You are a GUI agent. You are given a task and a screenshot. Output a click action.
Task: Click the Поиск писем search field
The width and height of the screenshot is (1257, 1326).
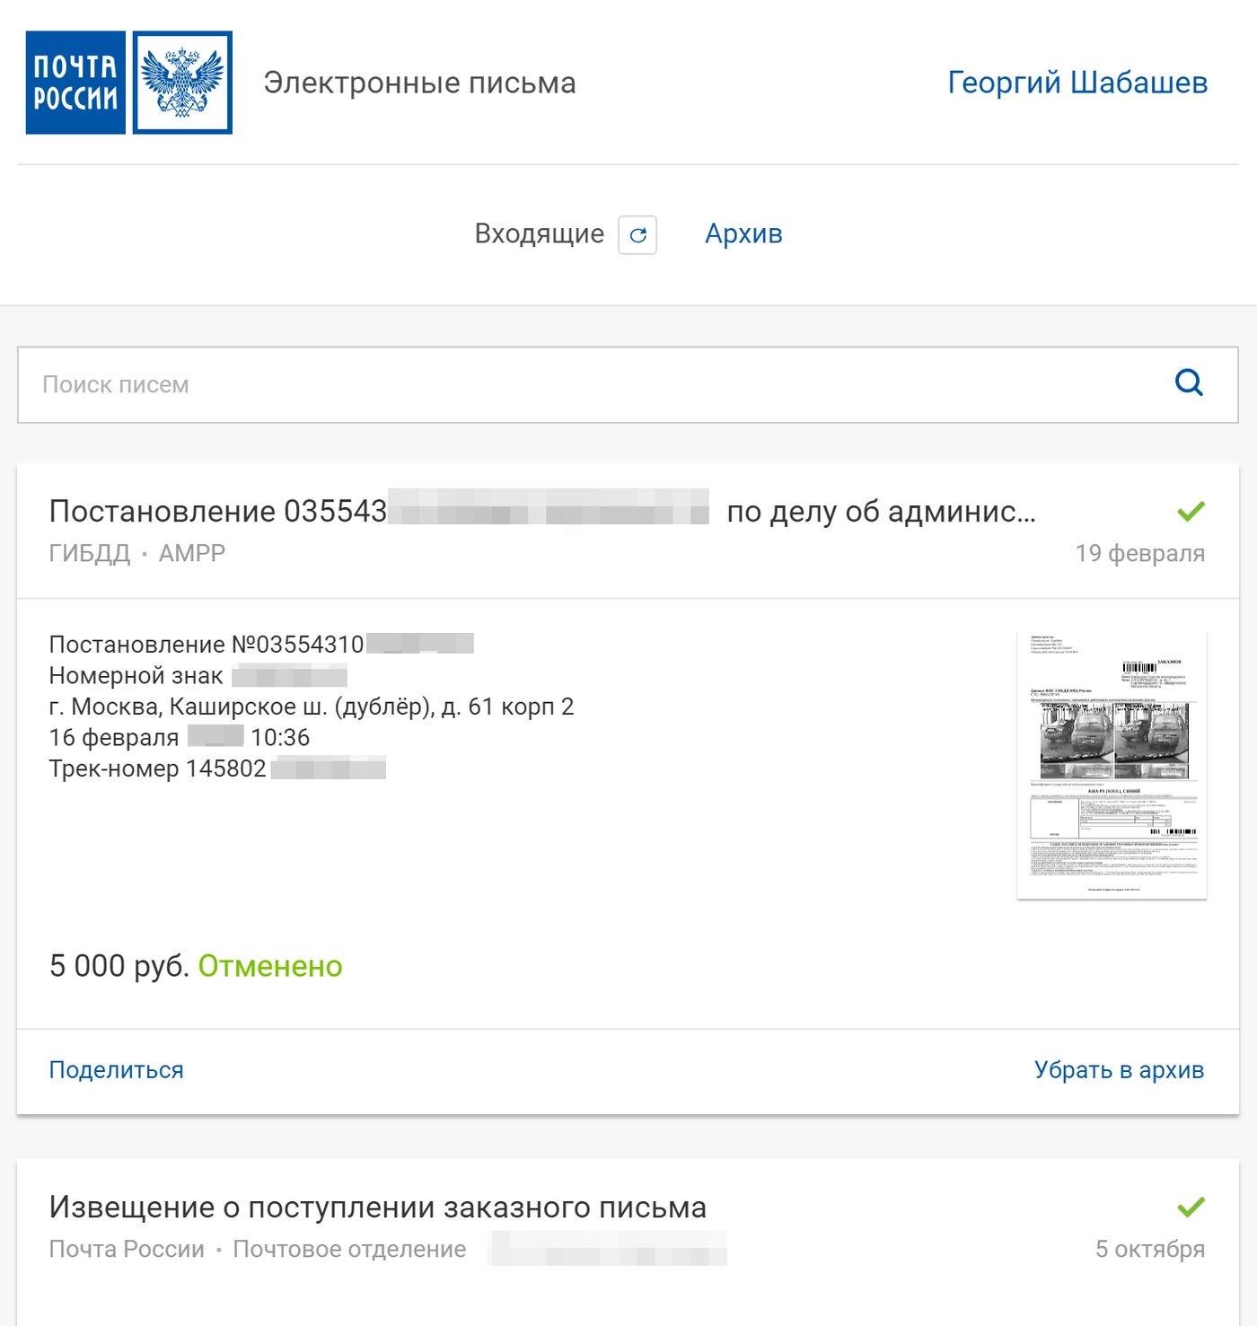click(x=359, y=383)
